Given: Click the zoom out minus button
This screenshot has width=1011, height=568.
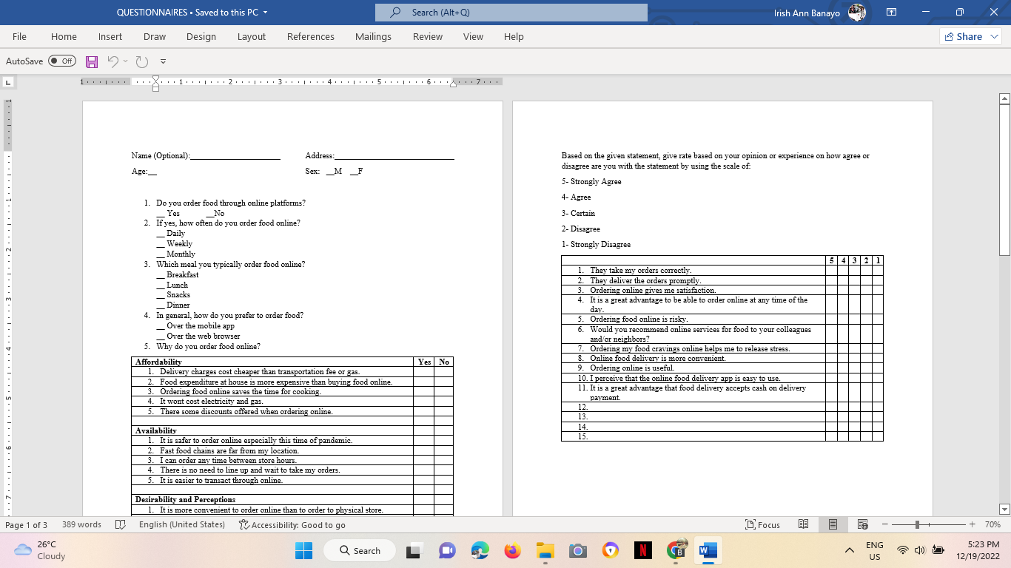Looking at the screenshot, I should click(x=884, y=524).
